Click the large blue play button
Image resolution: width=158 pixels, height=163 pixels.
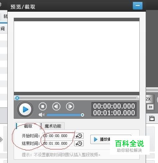[x=25, y=109]
